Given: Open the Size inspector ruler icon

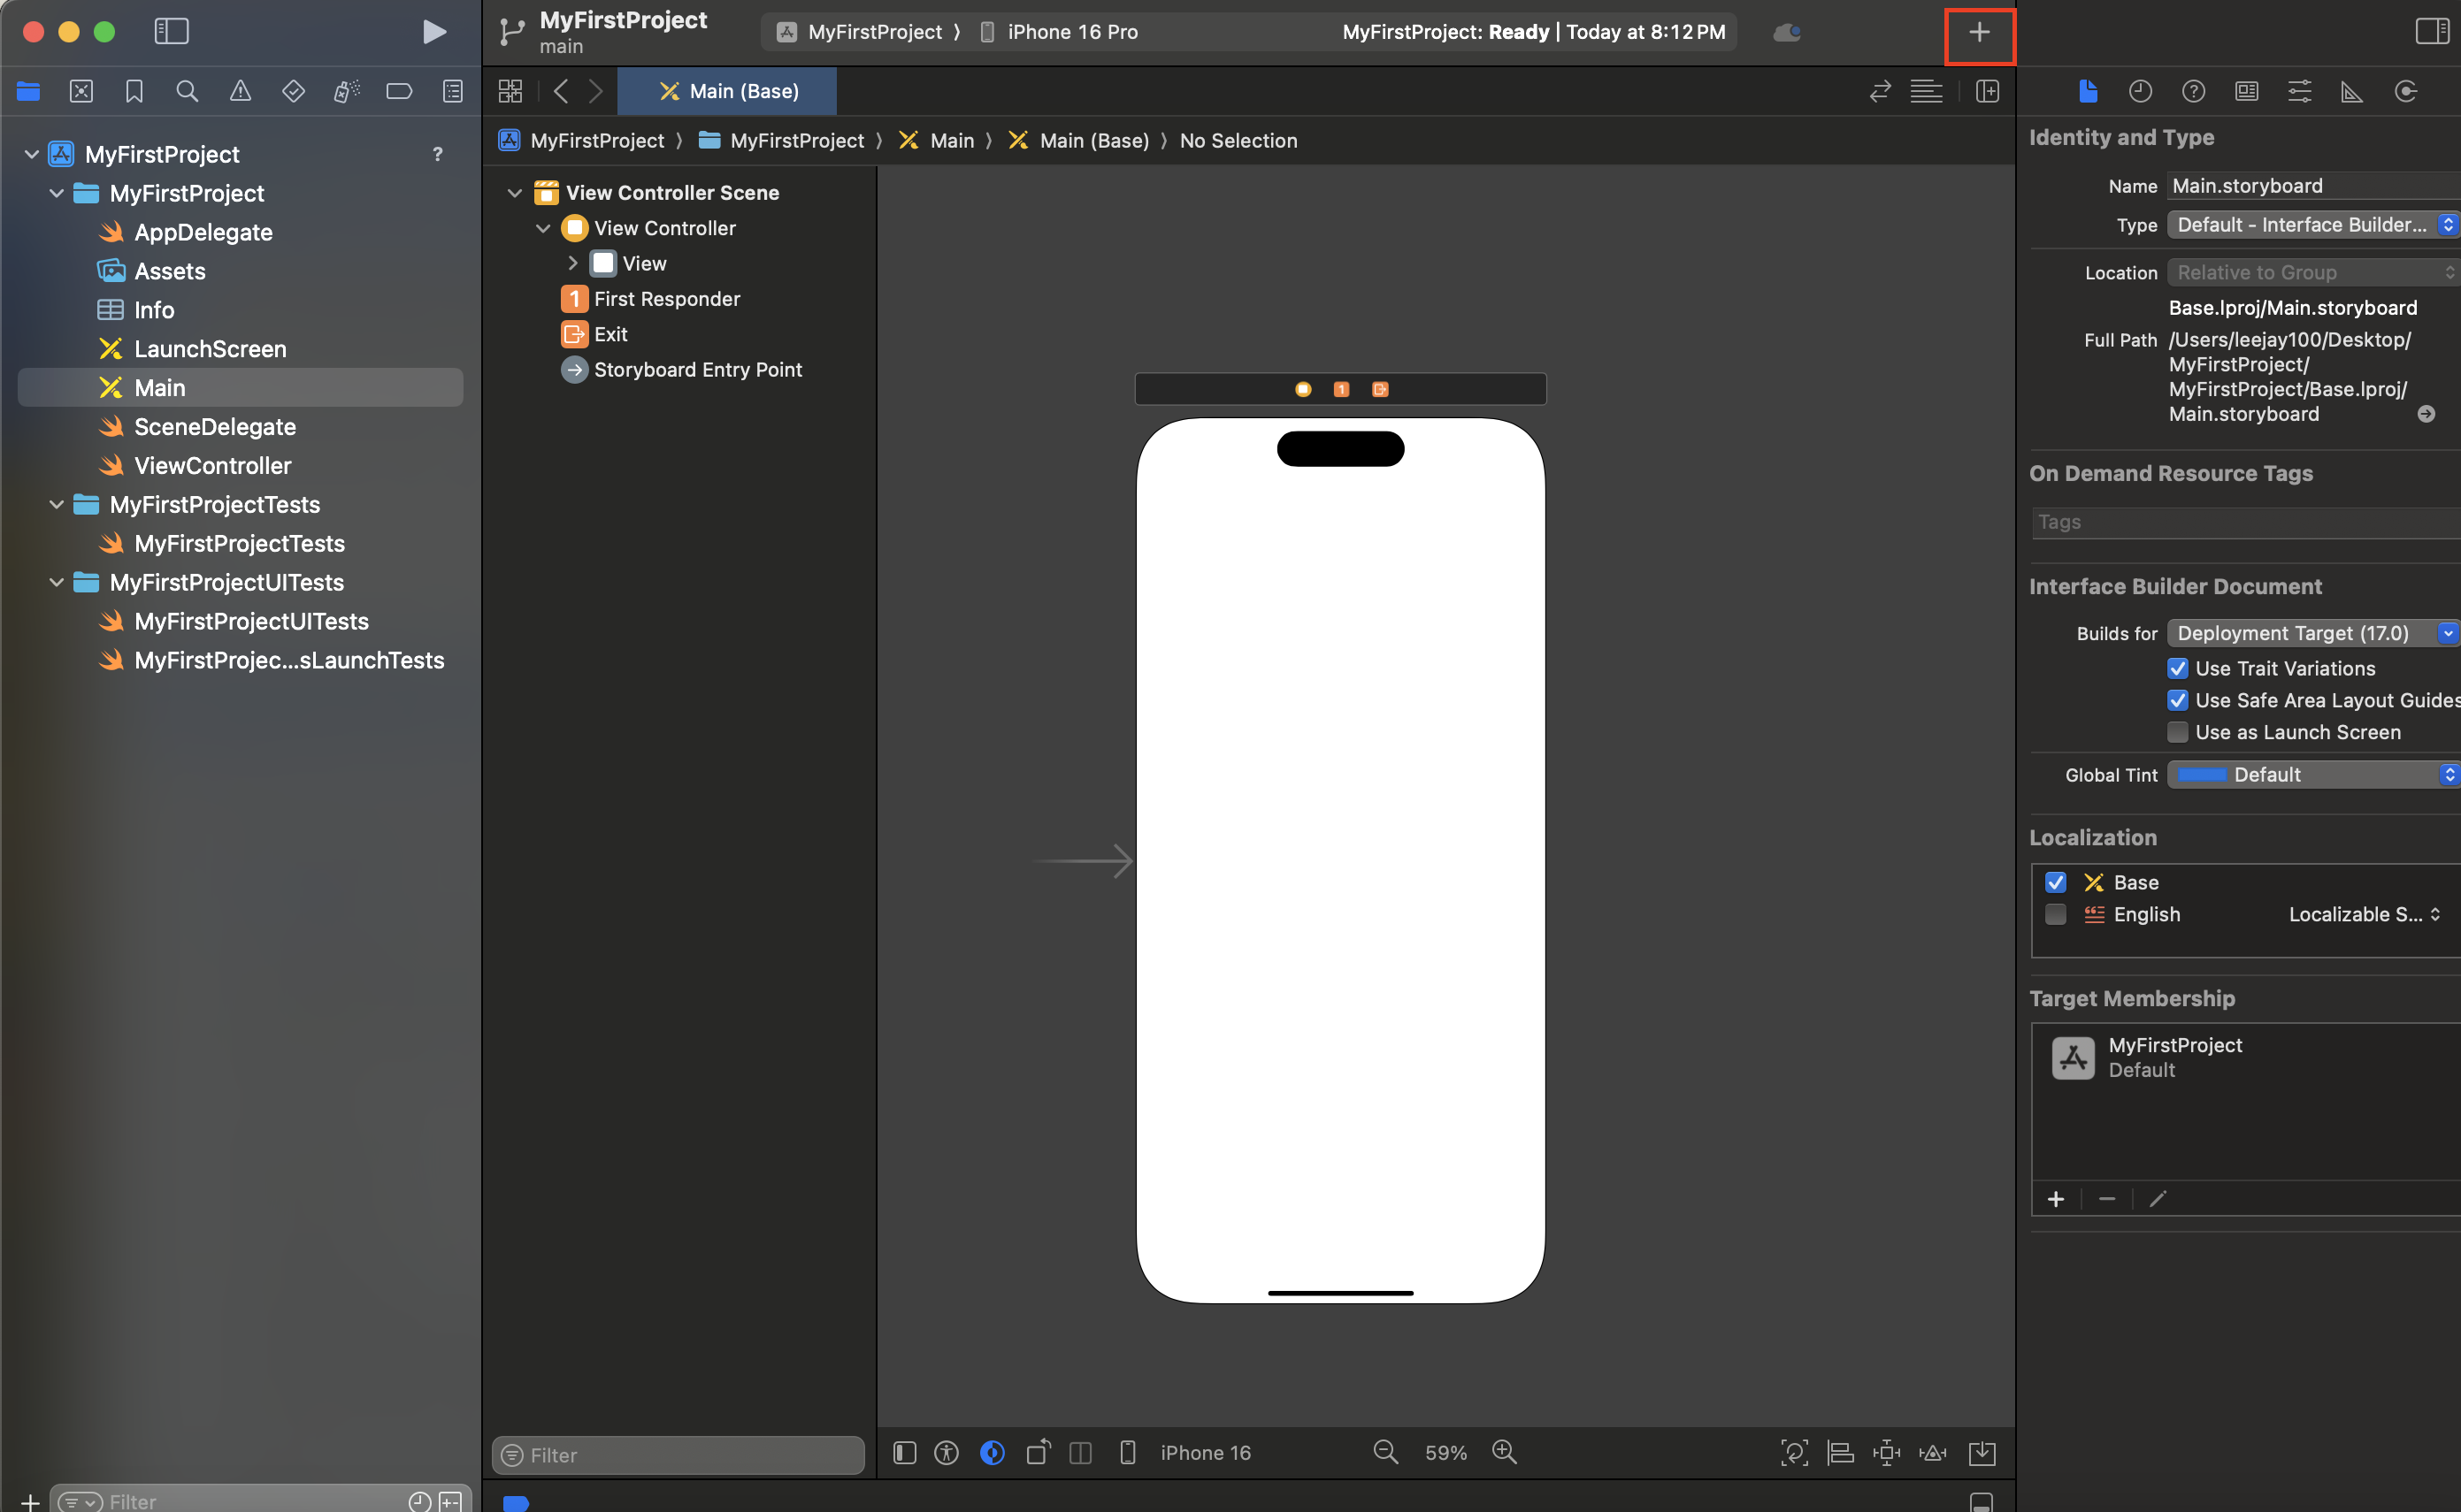Looking at the screenshot, I should tap(2352, 92).
